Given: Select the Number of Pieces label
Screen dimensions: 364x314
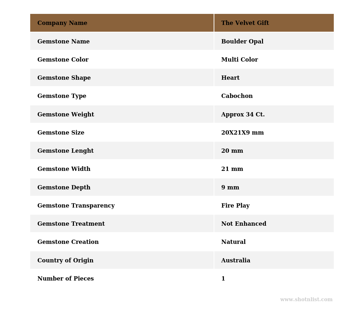Looking at the screenshot, I should coord(65,279).
